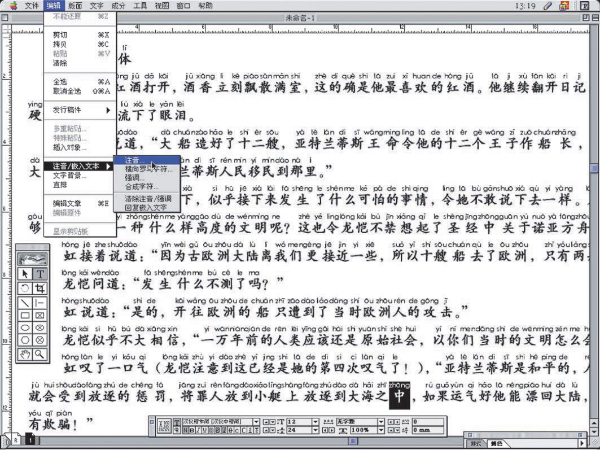600x450 pixels.
Task: Choose 注音... from the submenu
Action: [x=135, y=160]
